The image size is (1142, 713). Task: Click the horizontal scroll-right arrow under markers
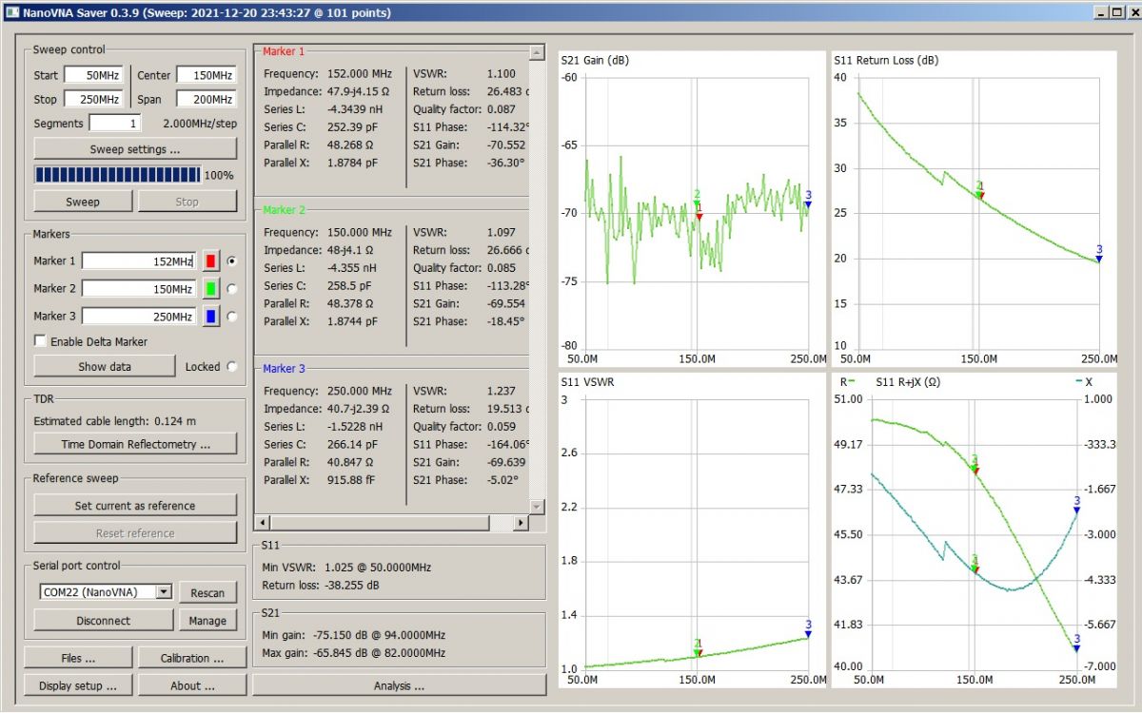point(521,522)
